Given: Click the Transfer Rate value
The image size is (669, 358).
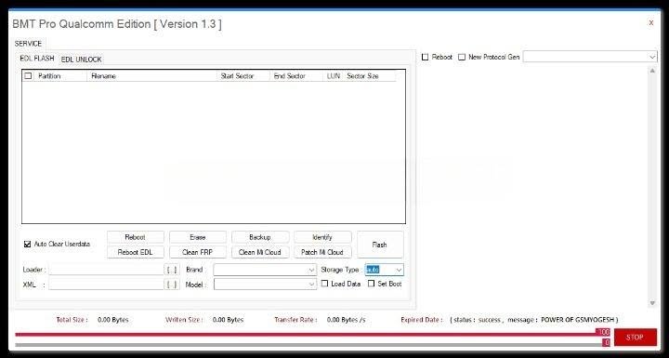Looking at the screenshot, I should (x=346, y=320).
